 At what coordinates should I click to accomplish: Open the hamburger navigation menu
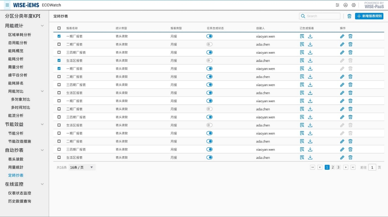(x=7, y=5)
